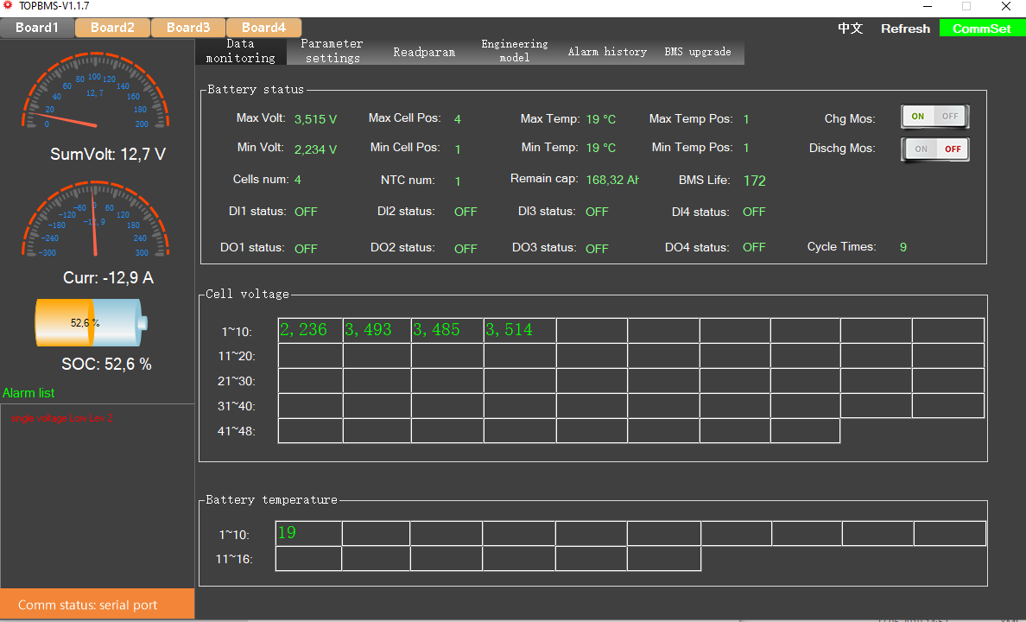Toggle the Dischg Mos switch
This screenshot has height=622, width=1026.
(934, 149)
